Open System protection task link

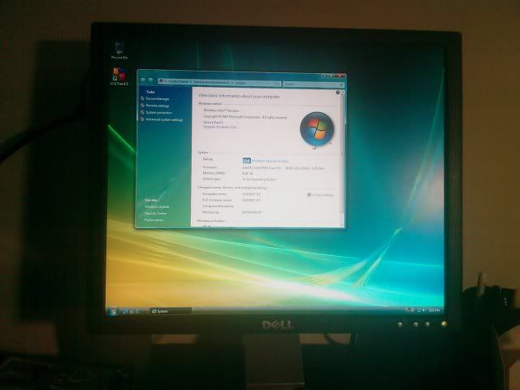[158, 112]
